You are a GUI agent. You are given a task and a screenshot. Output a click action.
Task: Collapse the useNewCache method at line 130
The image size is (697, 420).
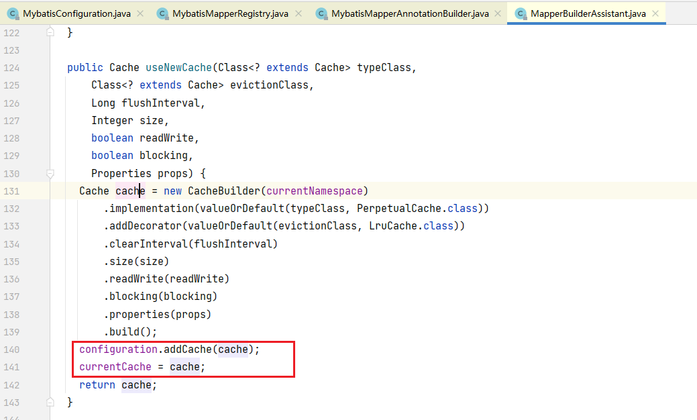[x=50, y=173]
